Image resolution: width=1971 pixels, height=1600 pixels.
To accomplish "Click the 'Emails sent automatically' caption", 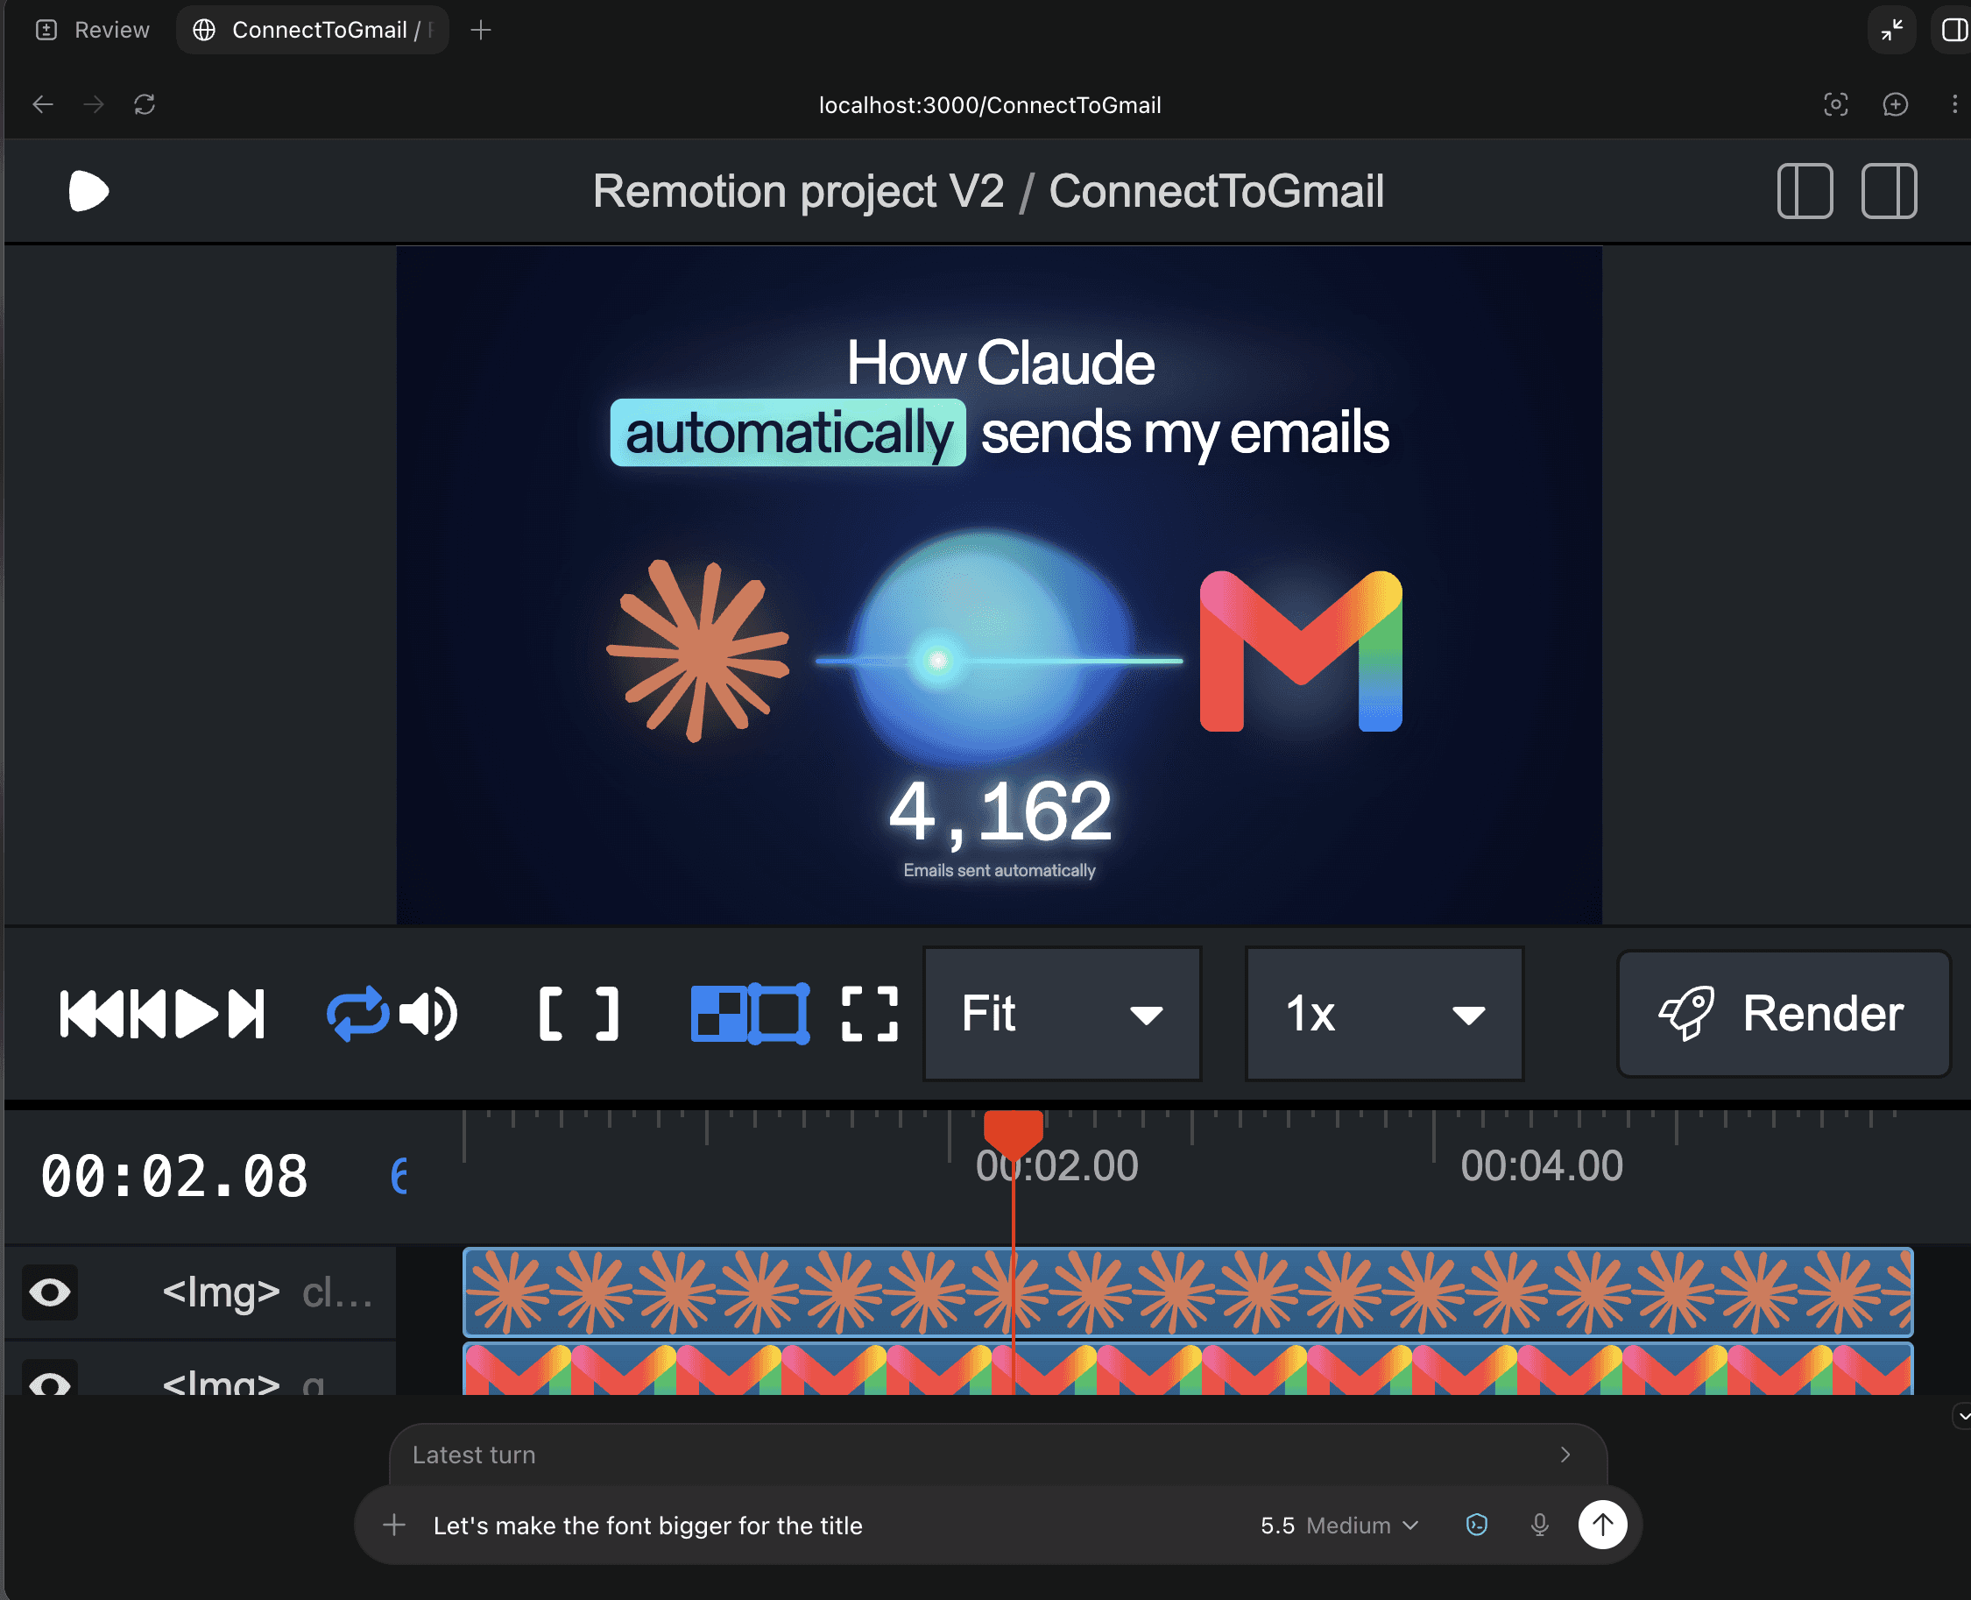I will click(1000, 870).
